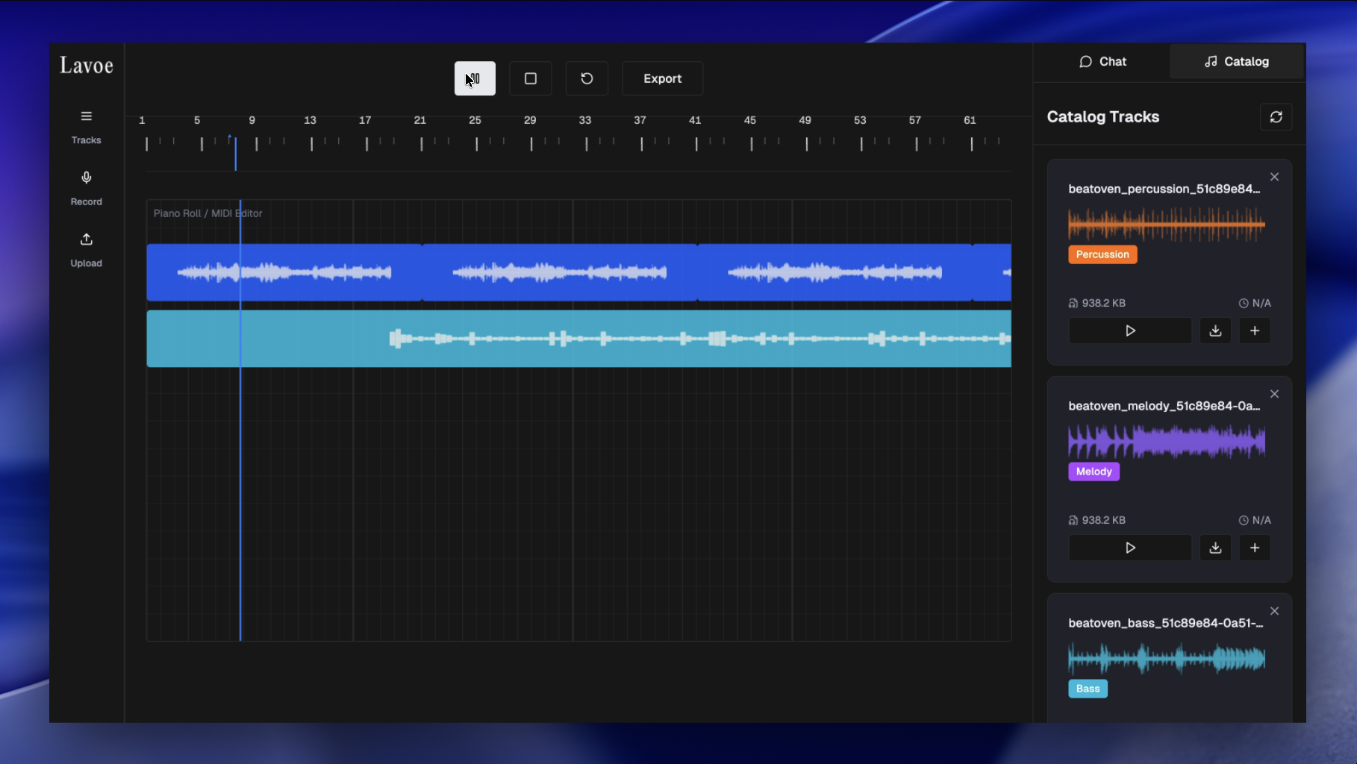Screen dimensions: 1357x764
Task: Select the third dark blue audio clip
Action: (835, 272)
